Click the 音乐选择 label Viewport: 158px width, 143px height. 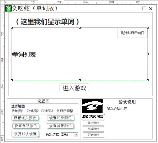(52, 135)
